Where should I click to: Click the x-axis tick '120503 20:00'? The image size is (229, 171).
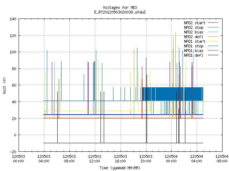[146, 159]
